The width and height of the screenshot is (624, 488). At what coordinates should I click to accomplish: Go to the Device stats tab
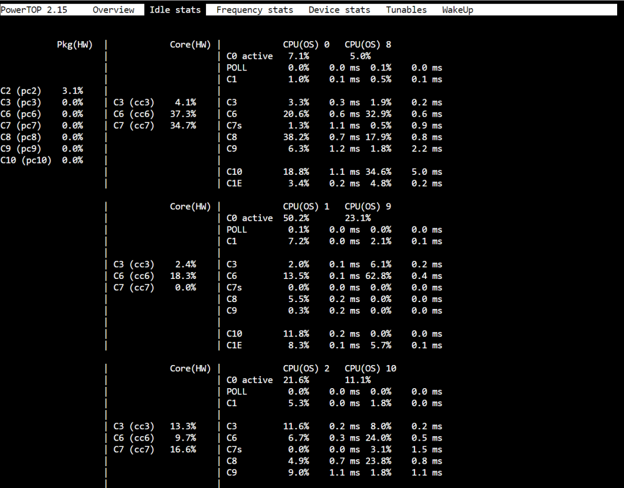tap(339, 9)
